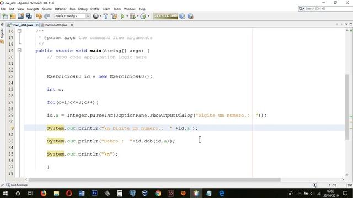Click the Build Project hammer icon
Viewport: 353px width, 198px height.
[105, 16]
